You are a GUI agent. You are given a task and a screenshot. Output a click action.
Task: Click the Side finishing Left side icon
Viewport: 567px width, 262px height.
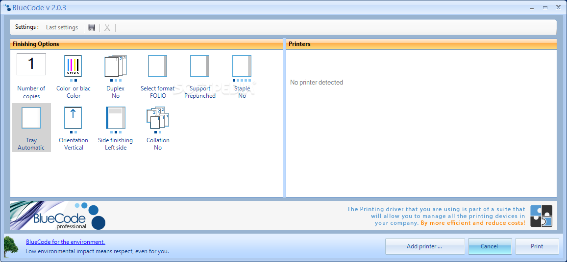pos(116,118)
